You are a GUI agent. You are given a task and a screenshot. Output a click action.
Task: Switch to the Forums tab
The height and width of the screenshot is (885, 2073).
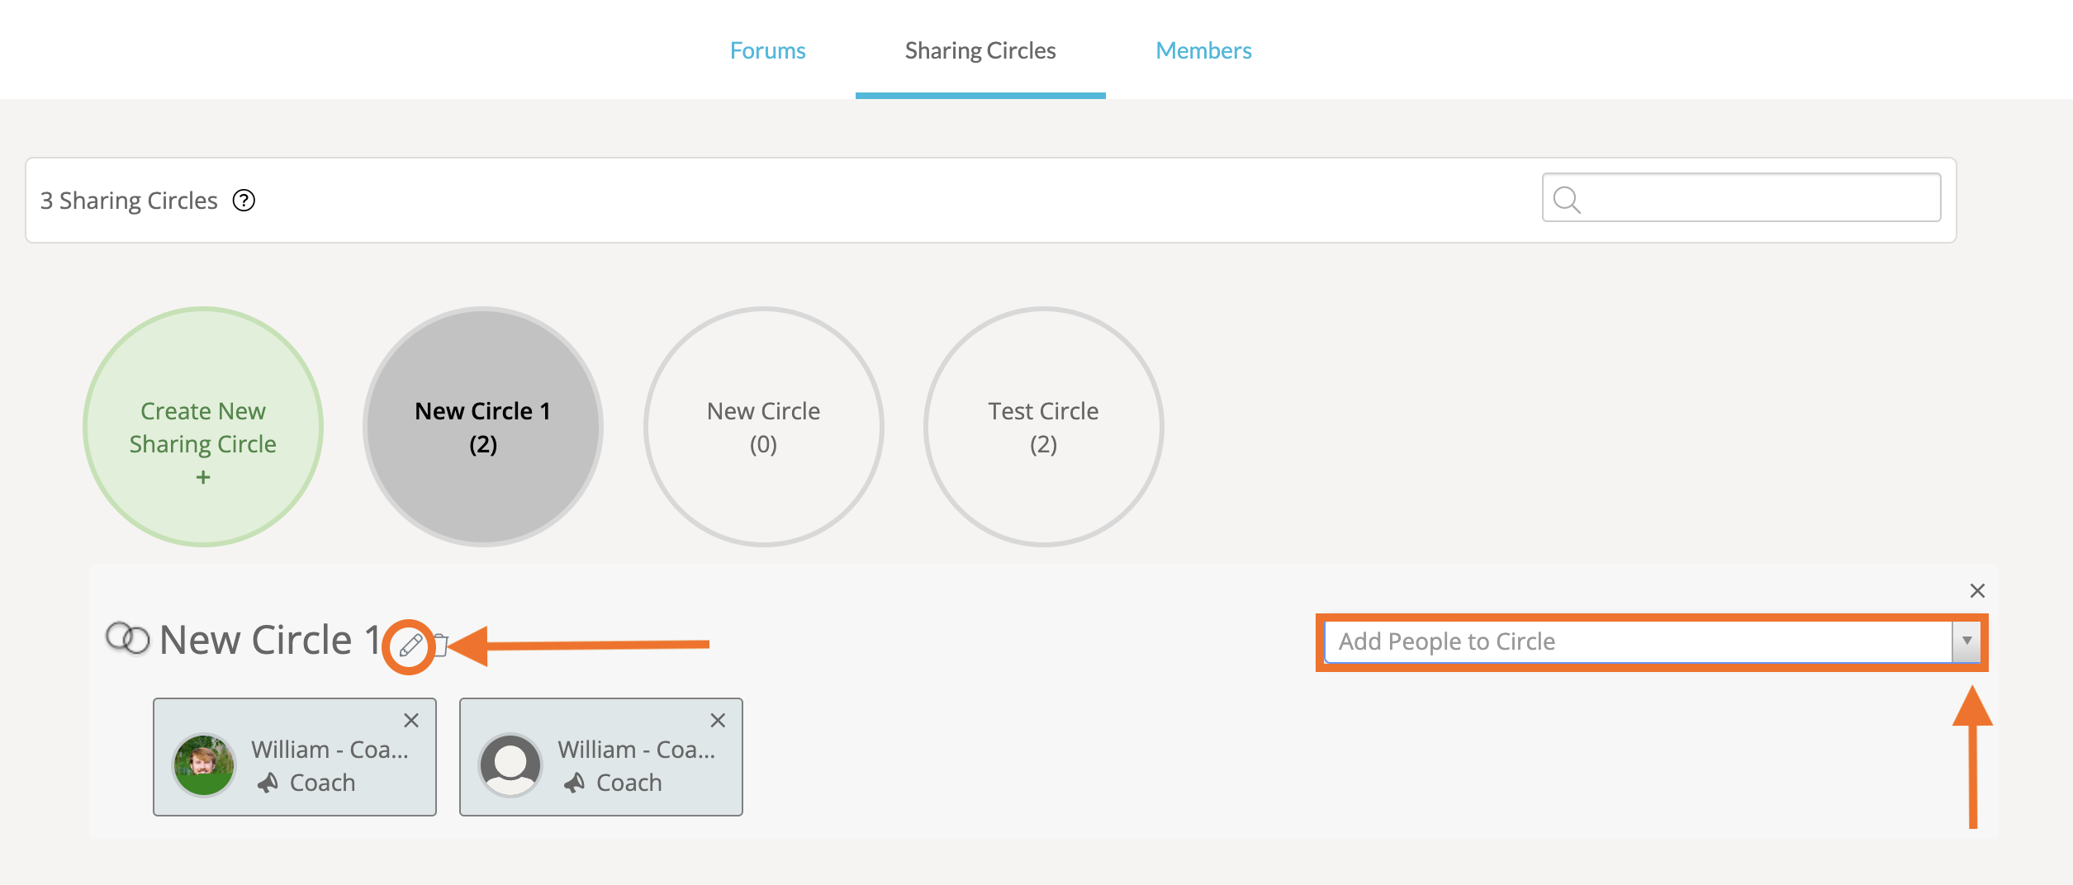coord(767,50)
